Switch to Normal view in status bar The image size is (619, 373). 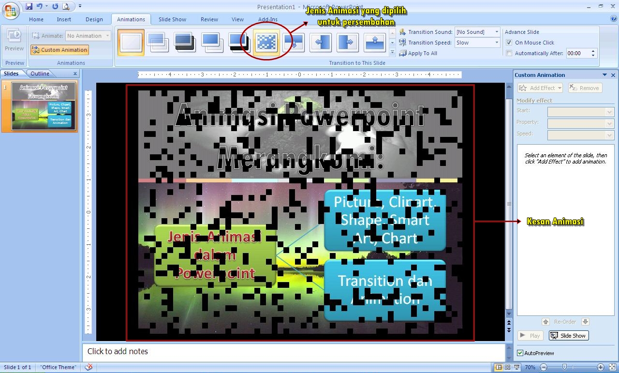(x=499, y=367)
